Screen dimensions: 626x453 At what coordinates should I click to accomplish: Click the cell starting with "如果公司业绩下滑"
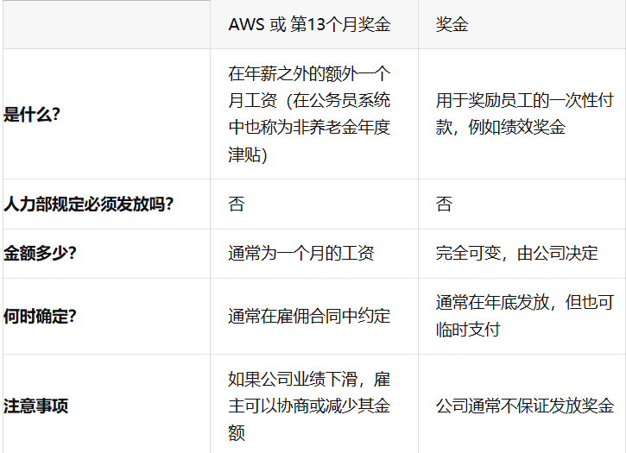pos(308,406)
